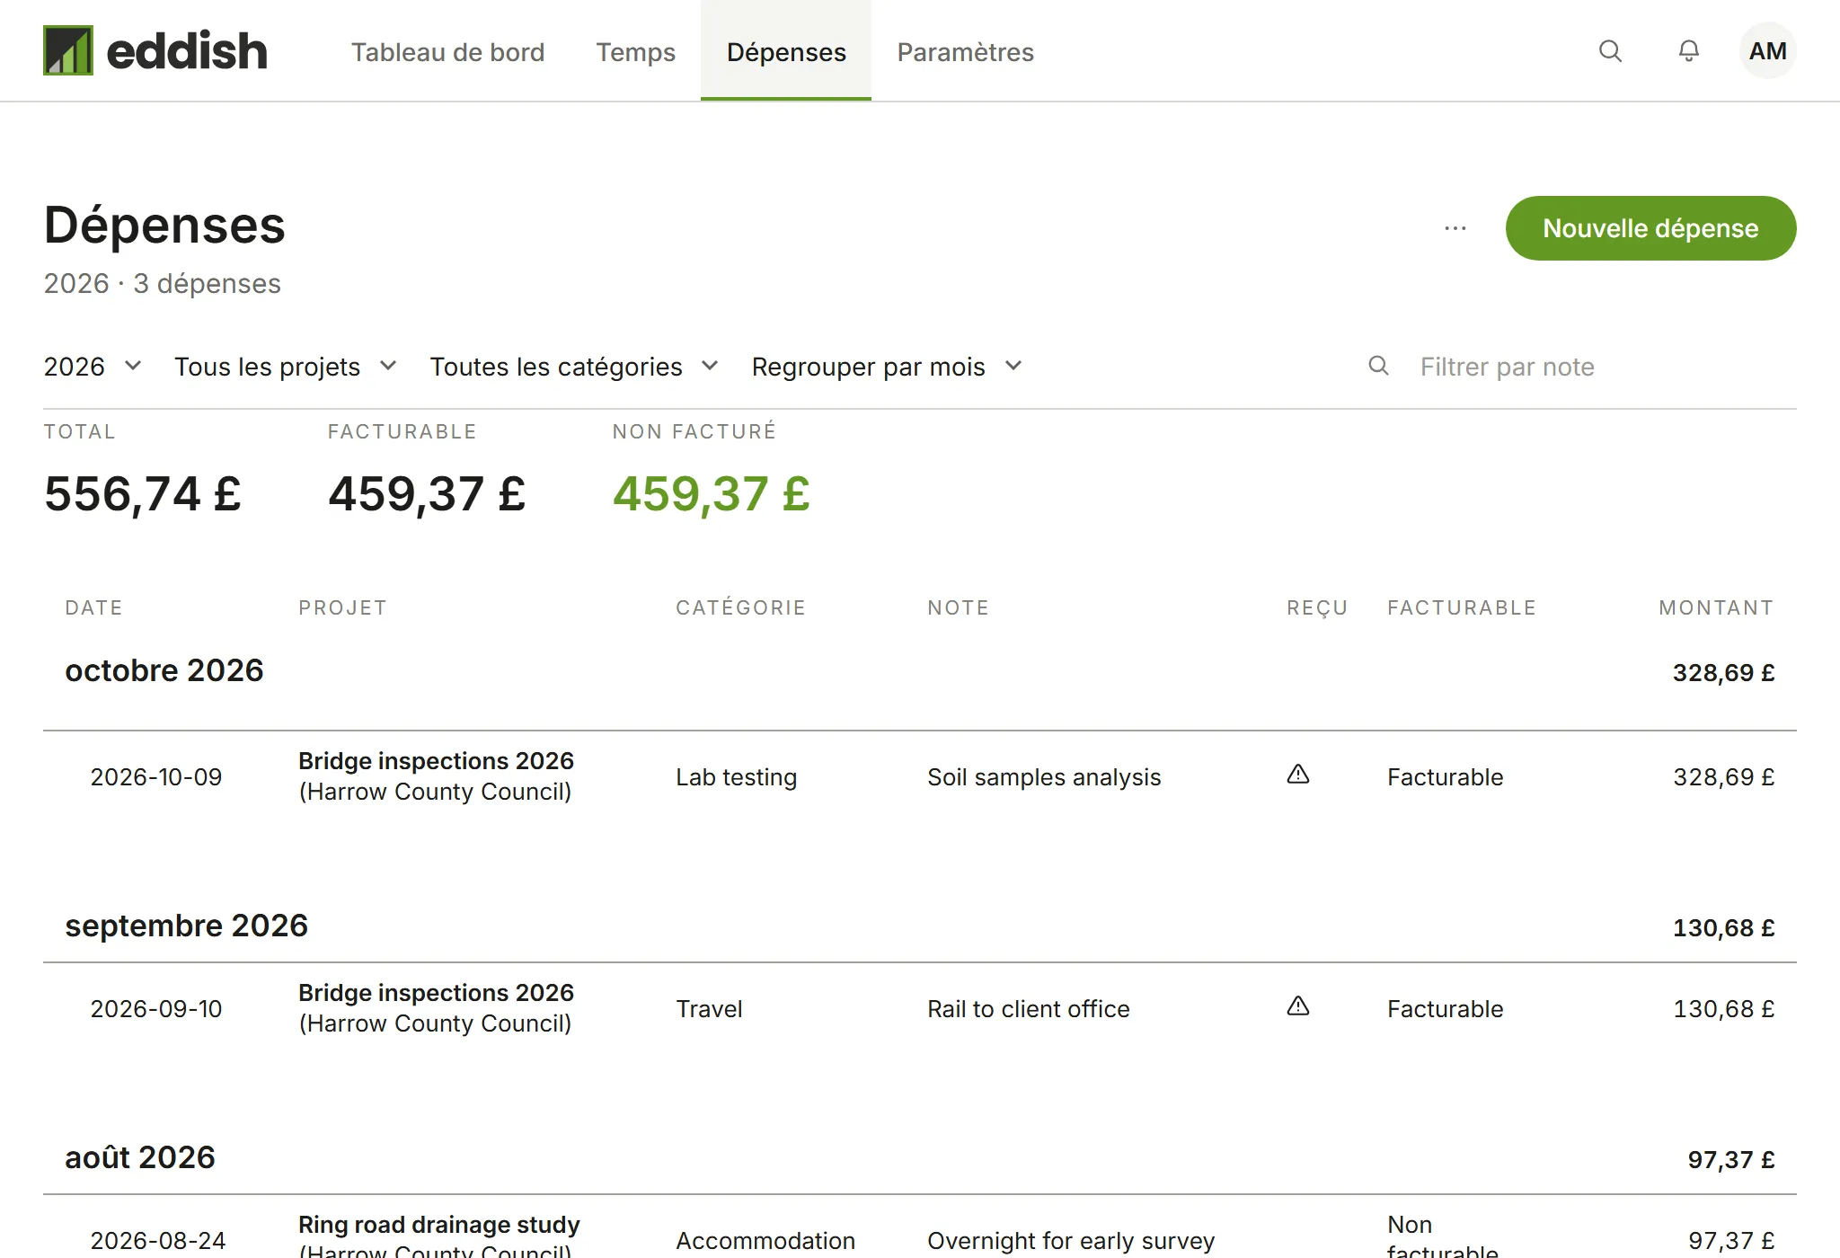Viewport: 1840px width, 1258px height.
Task: Open Bridge inspections 2026 project on October row
Action: point(436,761)
